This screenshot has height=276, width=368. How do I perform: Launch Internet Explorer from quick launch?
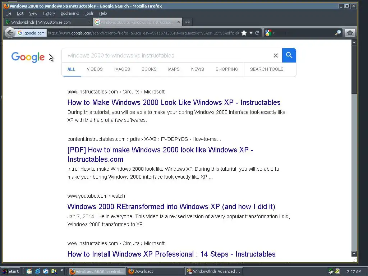37,271
